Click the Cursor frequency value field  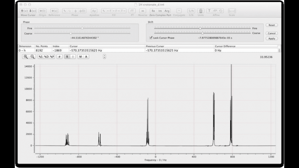pyautogui.click(x=107, y=50)
